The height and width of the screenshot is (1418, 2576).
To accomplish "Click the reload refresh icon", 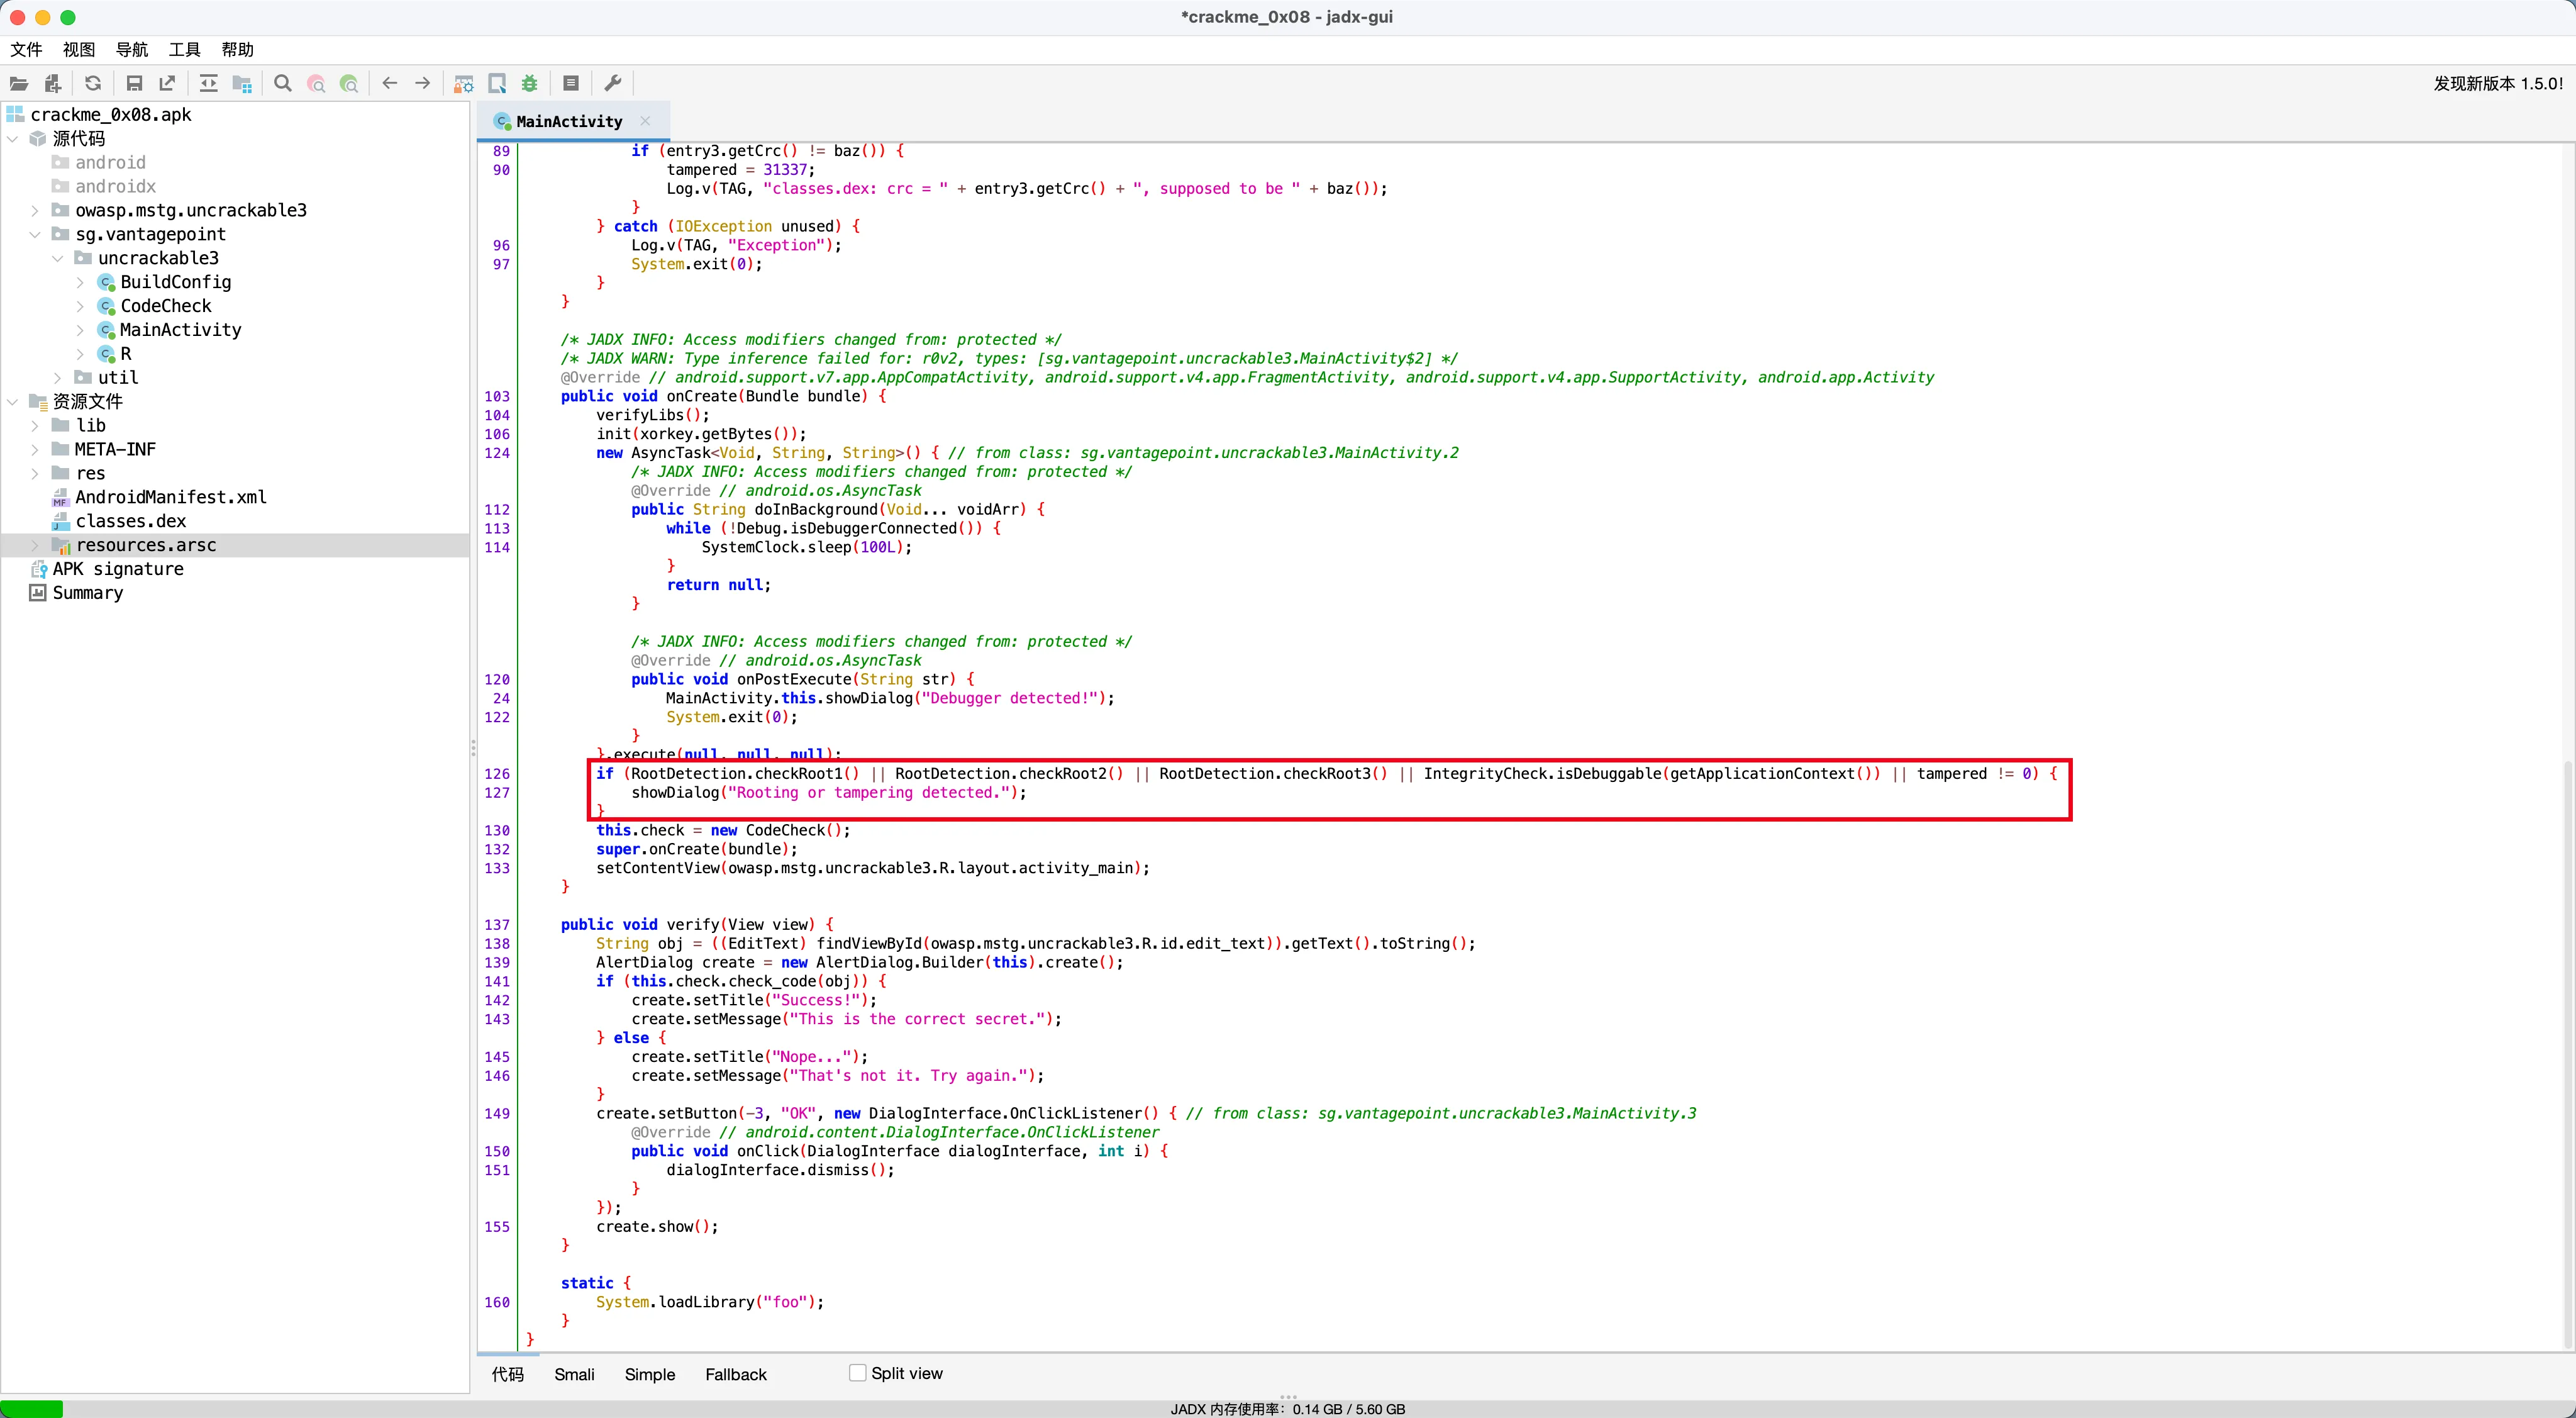I will pos(93,84).
